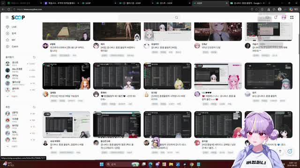Expand more favorites with the chevron under the favorites list
The width and height of the screenshot is (300, 168).
click(x=7, y=97)
